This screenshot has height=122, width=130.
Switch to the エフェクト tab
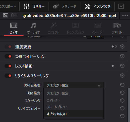54,28
